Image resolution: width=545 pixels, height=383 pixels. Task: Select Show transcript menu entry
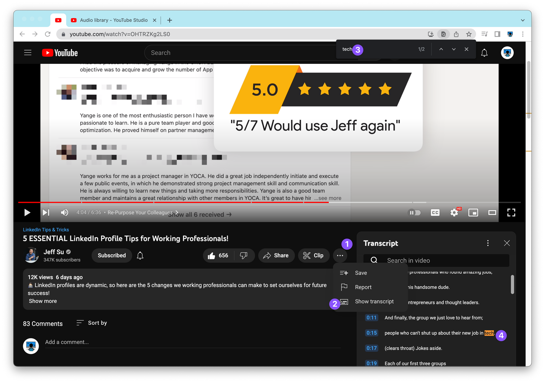[374, 301]
